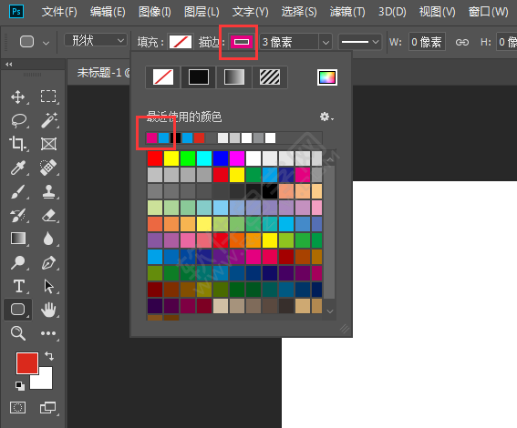Open the 图层(L) menu
The width and height of the screenshot is (517, 428).
[x=202, y=12]
